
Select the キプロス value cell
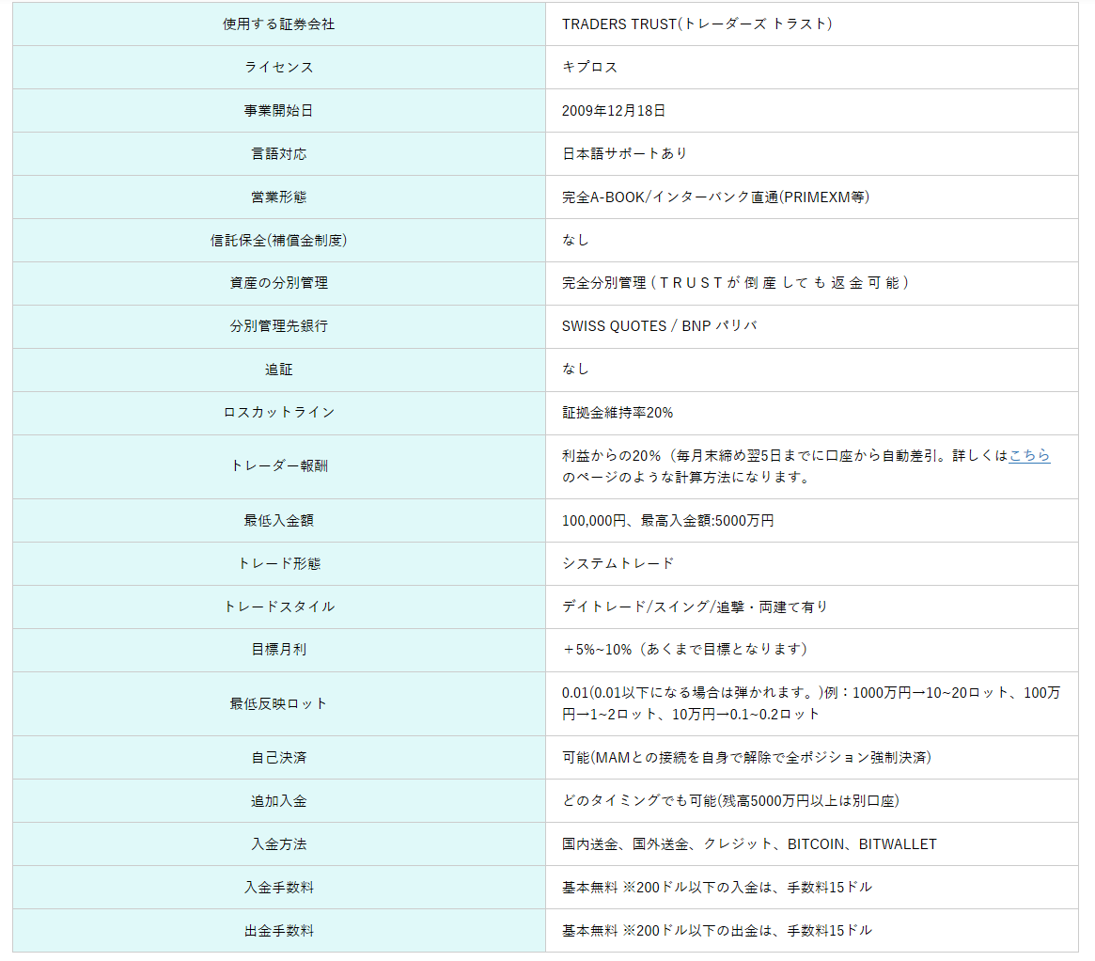point(811,67)
